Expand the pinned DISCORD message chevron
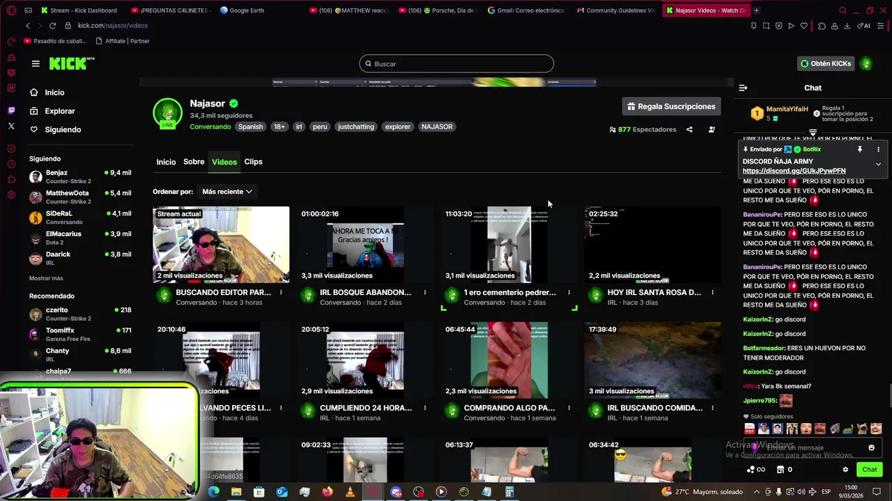Screen dimensions: 892x501 click(878, 164)
